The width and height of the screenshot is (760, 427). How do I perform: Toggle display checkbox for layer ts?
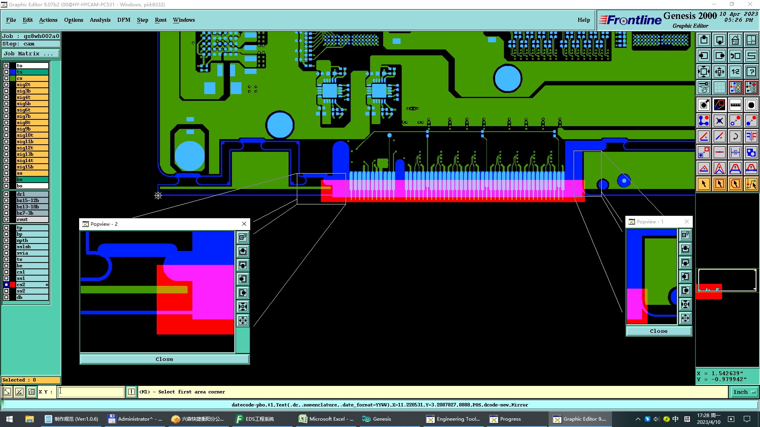pyautogui.click(x=6, y=72)
